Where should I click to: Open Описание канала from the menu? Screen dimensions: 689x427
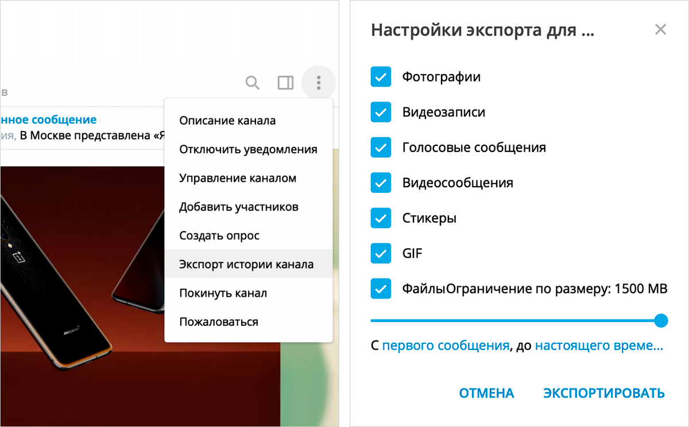(227, 121)
